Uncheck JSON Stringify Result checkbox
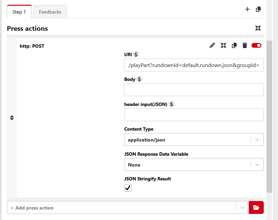The width and height of the screenshot is (278, 220). [128, 188]
